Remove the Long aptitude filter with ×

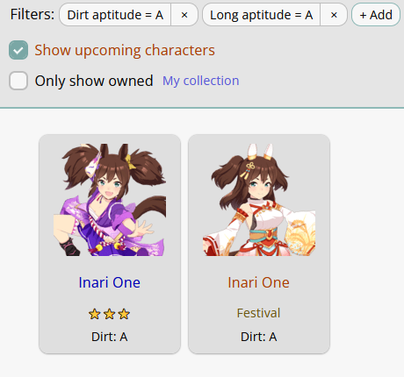334,15
